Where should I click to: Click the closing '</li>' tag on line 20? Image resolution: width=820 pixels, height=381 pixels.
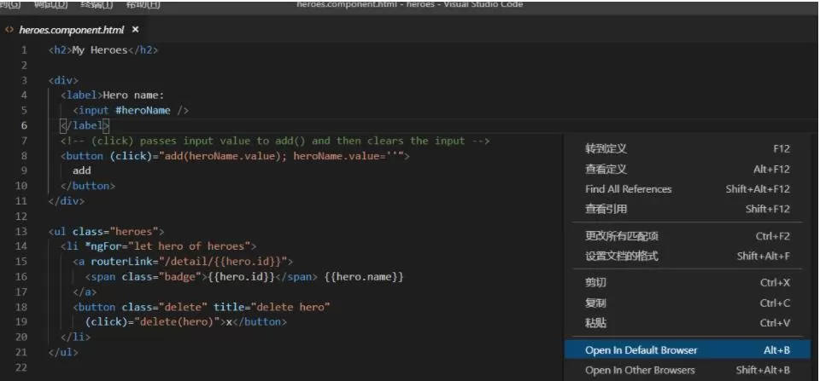coord(75,338)
